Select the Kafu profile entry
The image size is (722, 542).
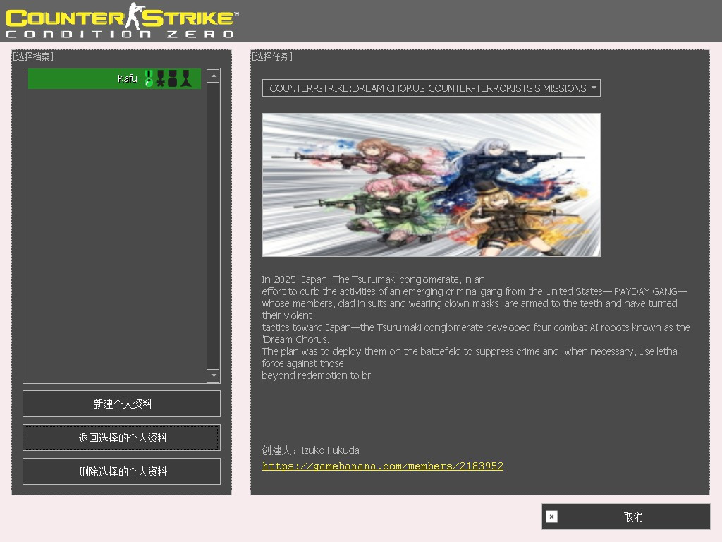114,79
